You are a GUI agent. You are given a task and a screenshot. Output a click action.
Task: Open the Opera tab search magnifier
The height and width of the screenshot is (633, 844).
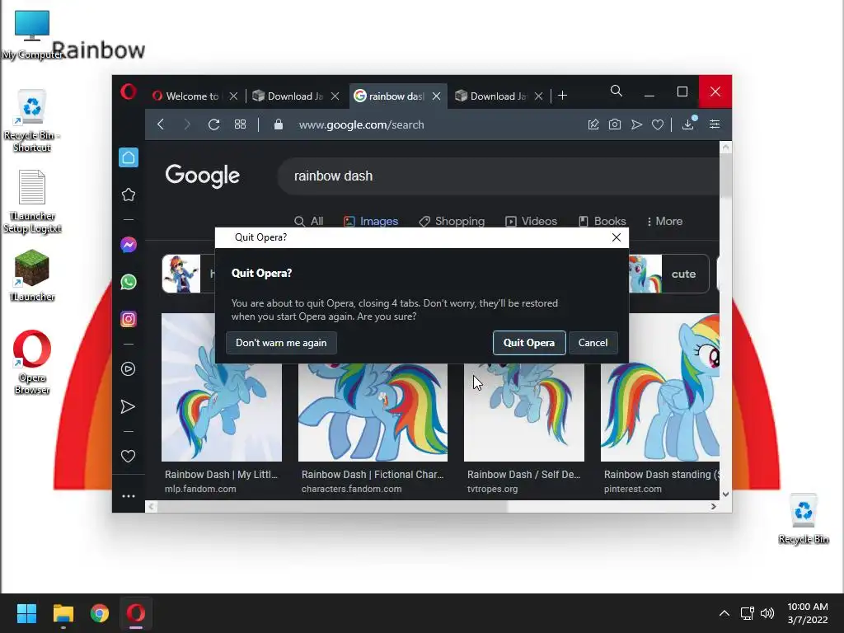(617, 91)
